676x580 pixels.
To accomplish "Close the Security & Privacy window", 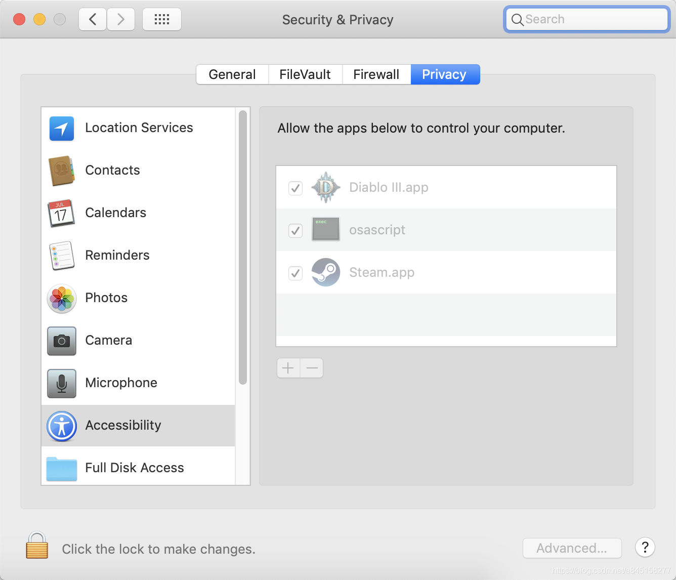I will [x=19, y=19].
